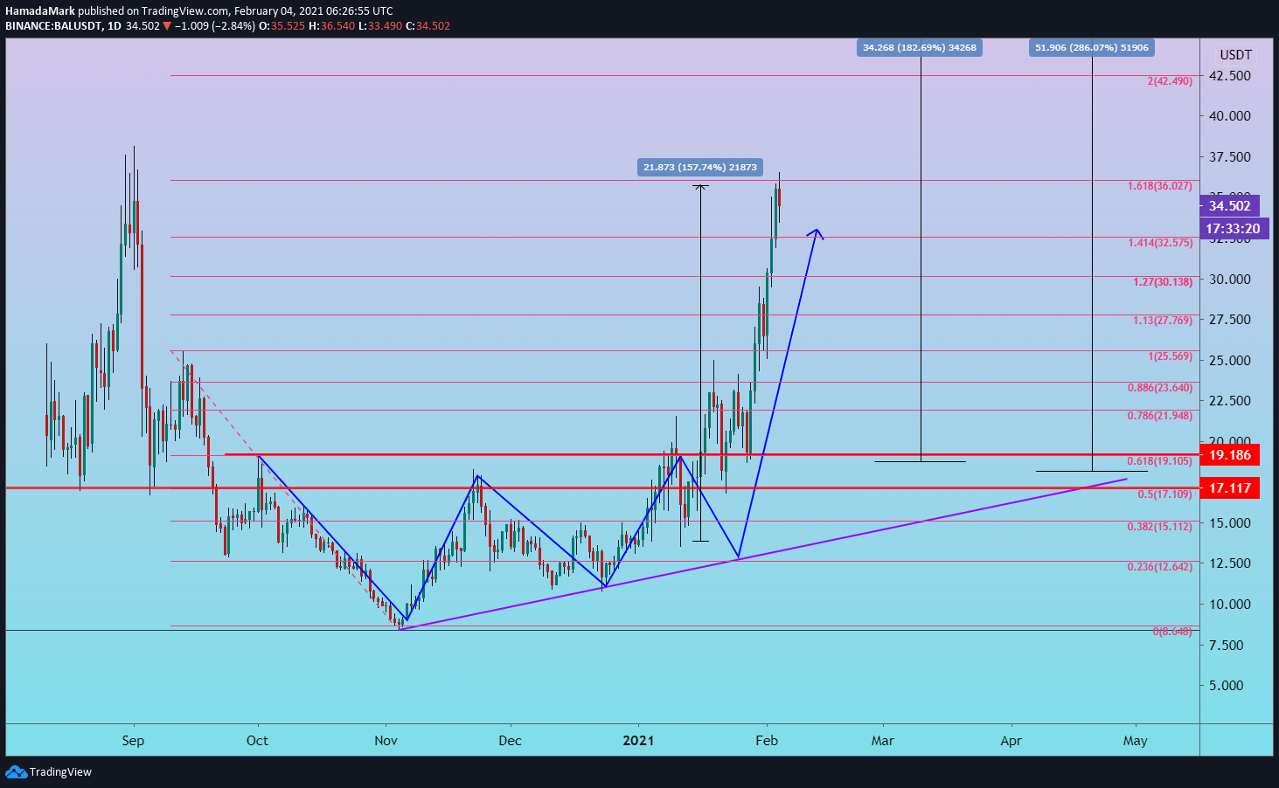Click the 1.27(30.138) Fibonacci label
The width and height of the screenshot is (1279, 788).
click(x=1163, y=282)
